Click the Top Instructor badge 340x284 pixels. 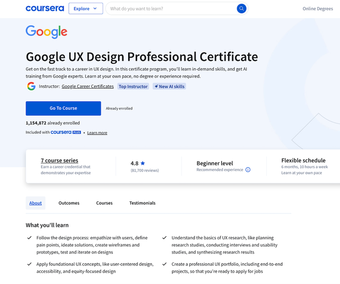pos(133,86)
